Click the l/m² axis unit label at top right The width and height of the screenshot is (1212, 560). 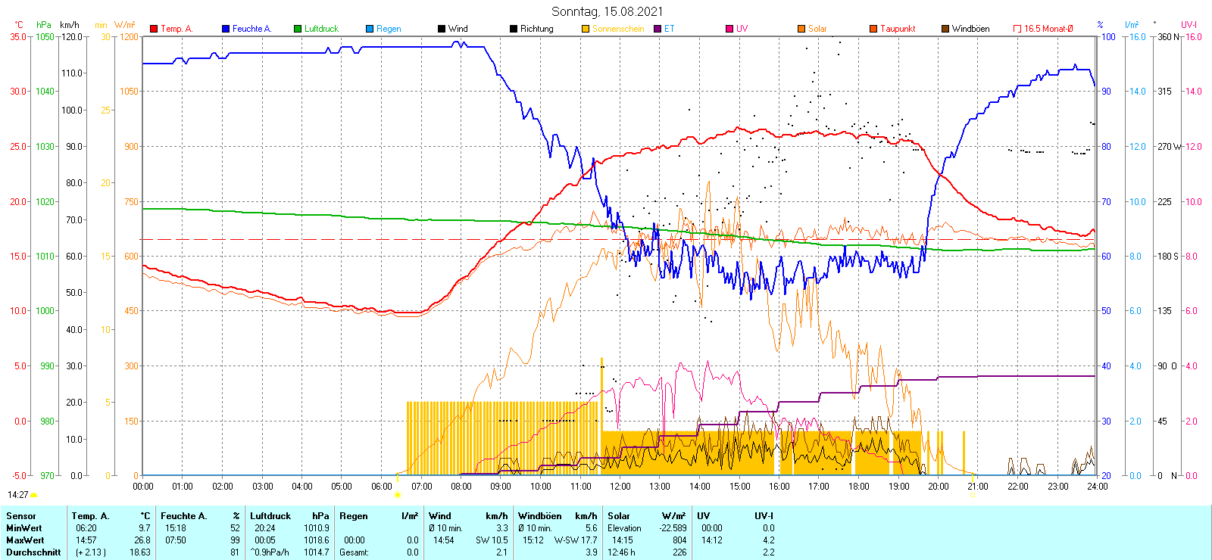1132,25
